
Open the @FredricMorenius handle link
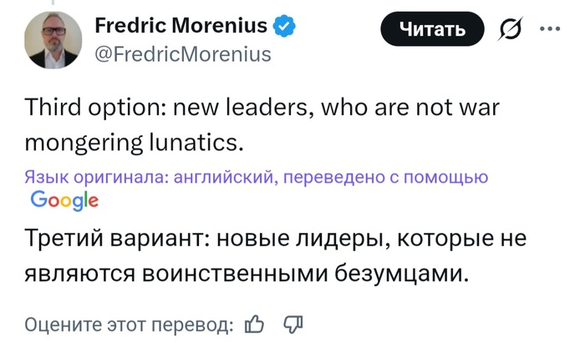[184, 54]
